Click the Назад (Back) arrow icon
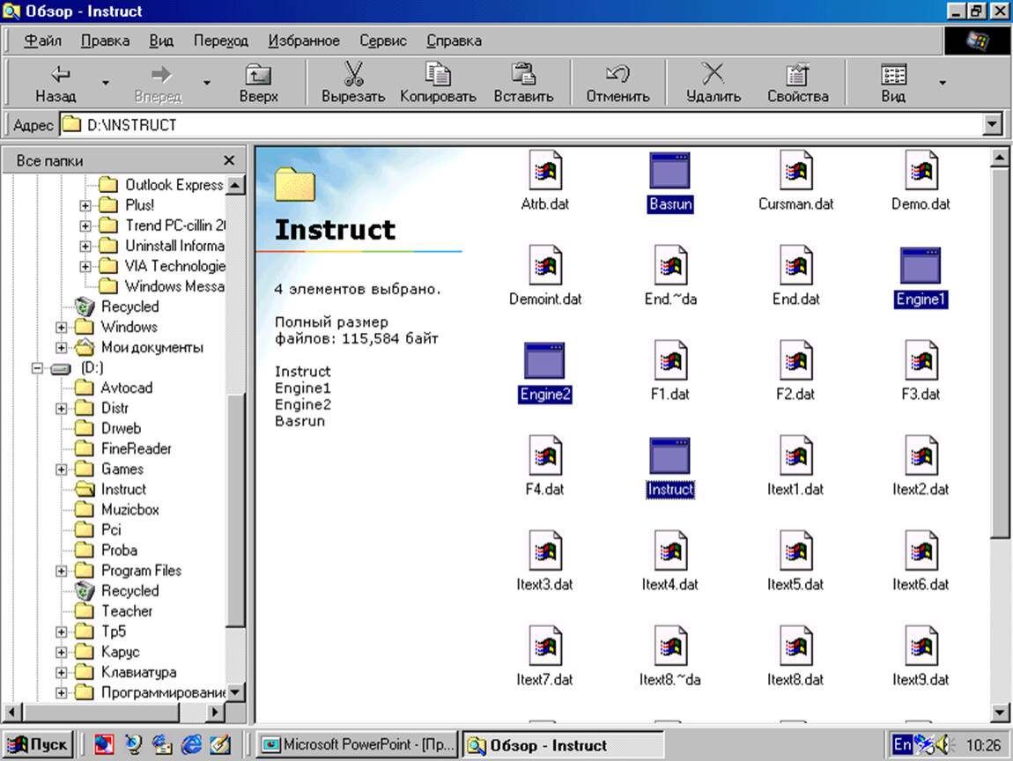Viewport: 1013px width, 761px height. 59,74
